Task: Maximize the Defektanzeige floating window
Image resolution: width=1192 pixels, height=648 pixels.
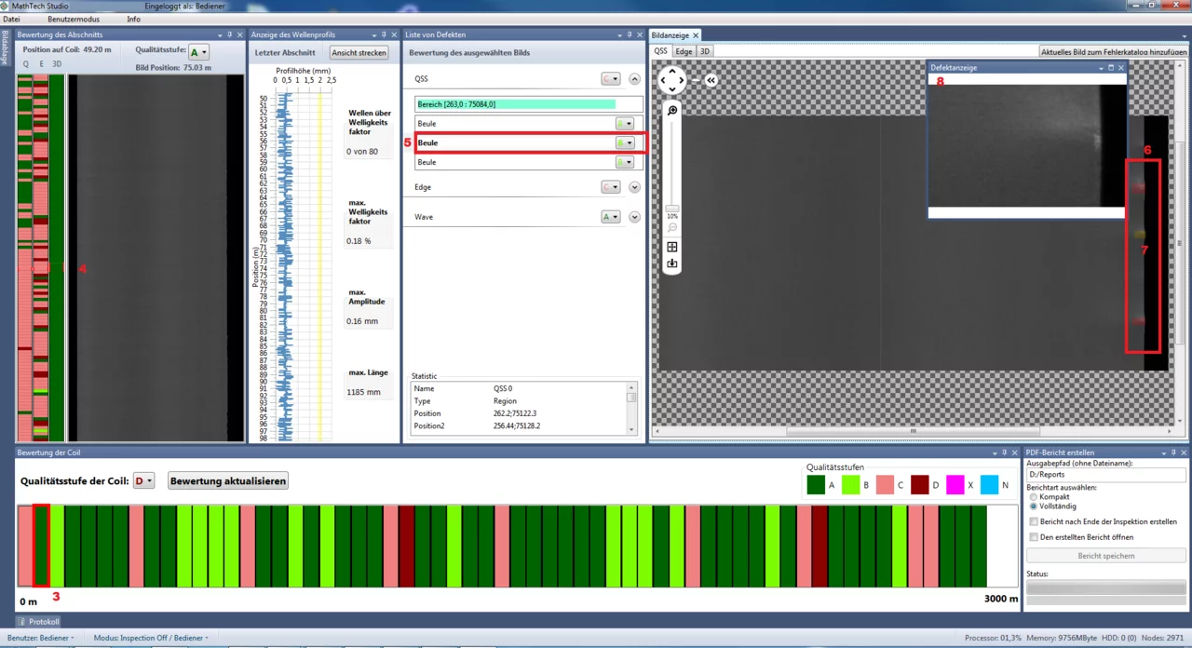Action: pyautogui.click(x=1111, y=68)
